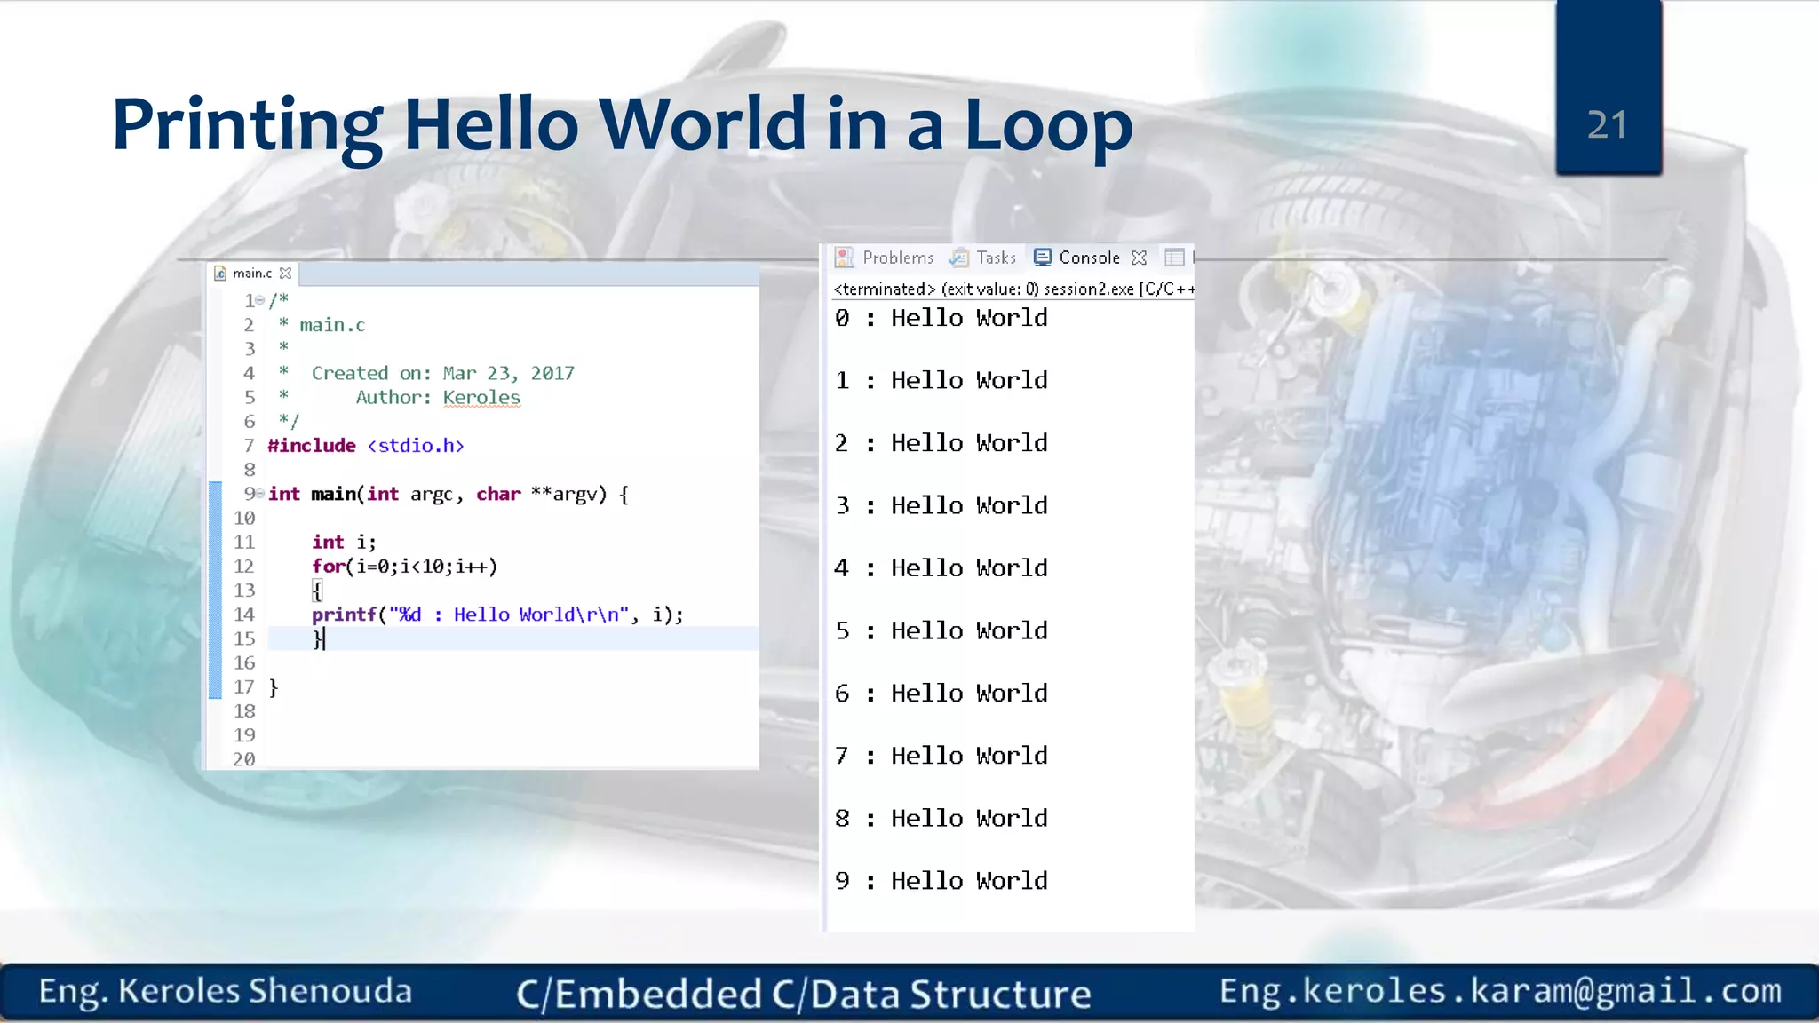Click console output '9 : Hello World'
Viewport: 1819px width, 1023px height.
[x=941, y=881]
